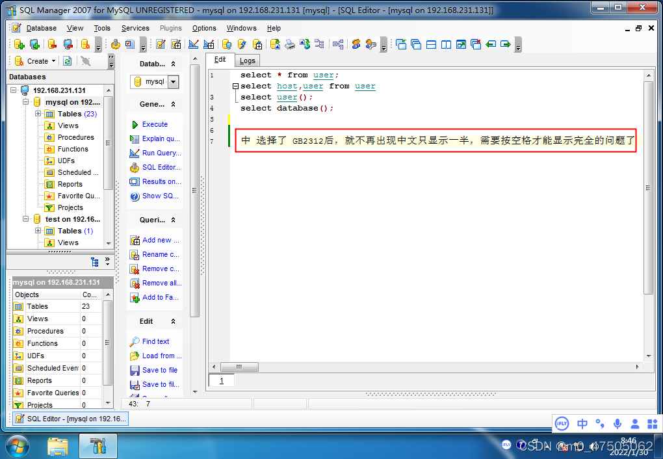Click the Execute link
The width and height of the screenshot is (663, 459).
point(155,124)
